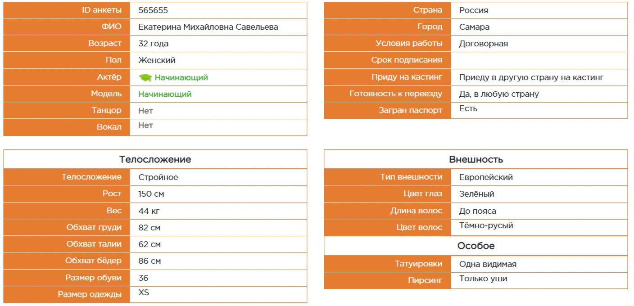Click the '150 см' height value
Image resolution: width=634 pixels, height=306 pixels.
(151, 194)
